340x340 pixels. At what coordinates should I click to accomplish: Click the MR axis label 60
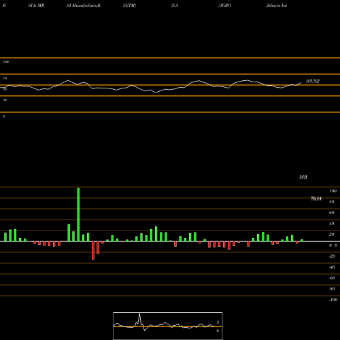click(332, 213)
